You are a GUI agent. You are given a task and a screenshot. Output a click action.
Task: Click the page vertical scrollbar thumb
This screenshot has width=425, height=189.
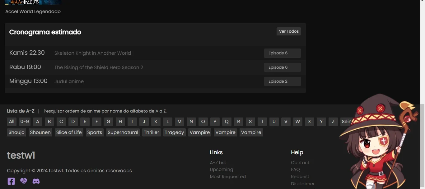tap(422, 146)
